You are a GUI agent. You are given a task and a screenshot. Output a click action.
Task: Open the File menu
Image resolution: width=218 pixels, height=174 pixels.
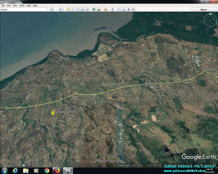pos(3,6)
